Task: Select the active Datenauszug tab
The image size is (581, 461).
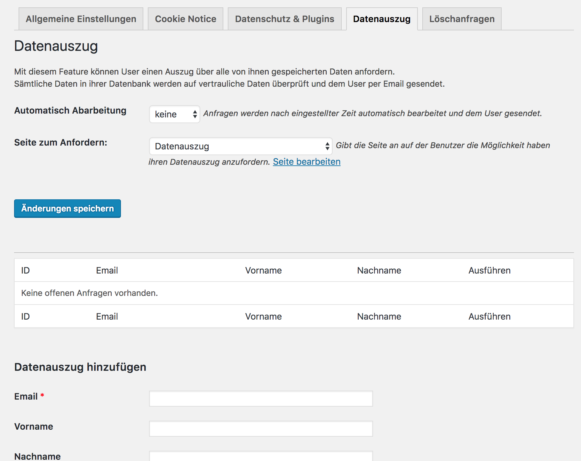Action: [382, 19]
